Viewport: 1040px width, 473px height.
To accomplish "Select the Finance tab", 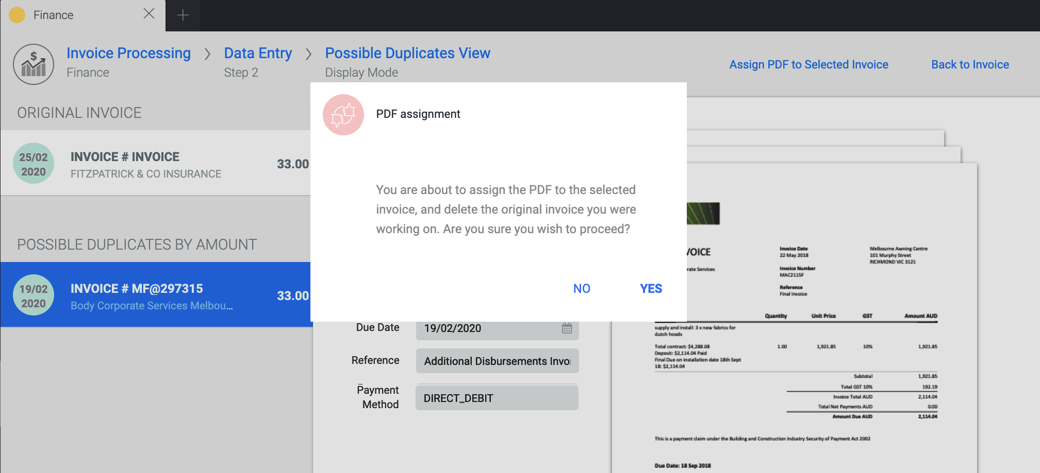I will [72, 15].
